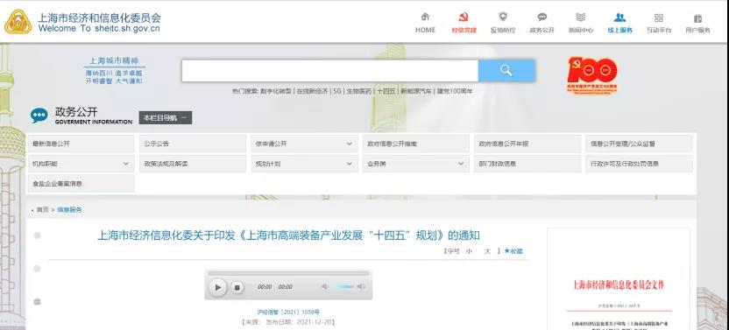
Task: Click the article title heading
Action: (x=288, y=235)
